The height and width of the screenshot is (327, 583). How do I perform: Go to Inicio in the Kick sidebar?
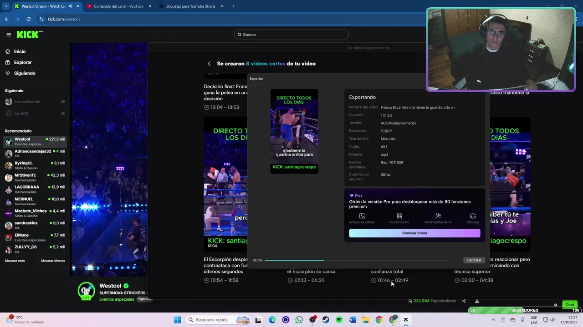coord(20,51)
